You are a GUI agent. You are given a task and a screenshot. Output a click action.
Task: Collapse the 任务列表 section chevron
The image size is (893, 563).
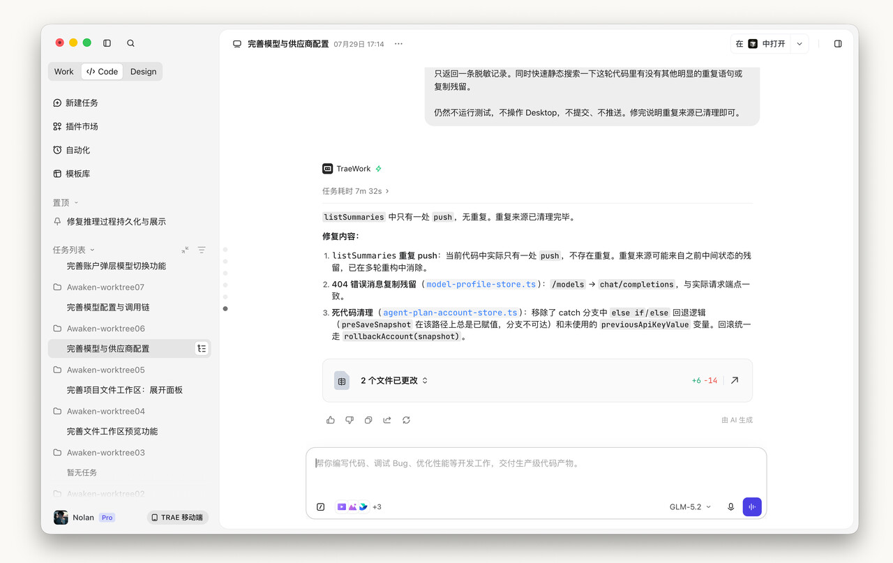[x=92, y=250]
